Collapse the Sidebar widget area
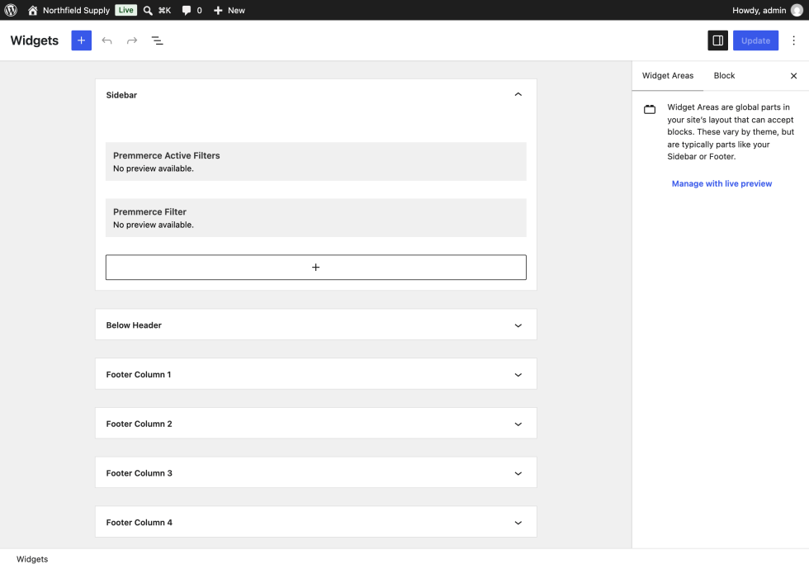Screen dimensions: 809x569 coord(518,94)
